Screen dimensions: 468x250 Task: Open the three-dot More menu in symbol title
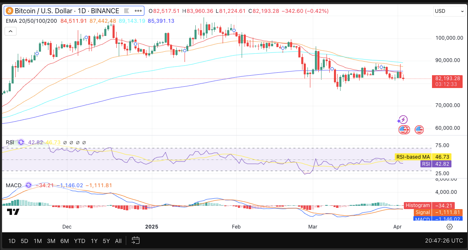click(x=138, y=11)
